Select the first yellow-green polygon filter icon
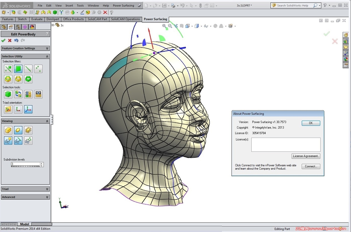351x232 pixels. point(8,79)
